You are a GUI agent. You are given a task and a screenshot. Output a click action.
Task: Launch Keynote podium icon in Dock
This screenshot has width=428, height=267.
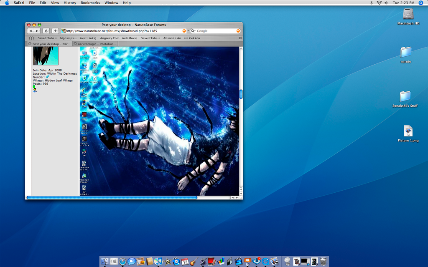click(x=247, y=262)
